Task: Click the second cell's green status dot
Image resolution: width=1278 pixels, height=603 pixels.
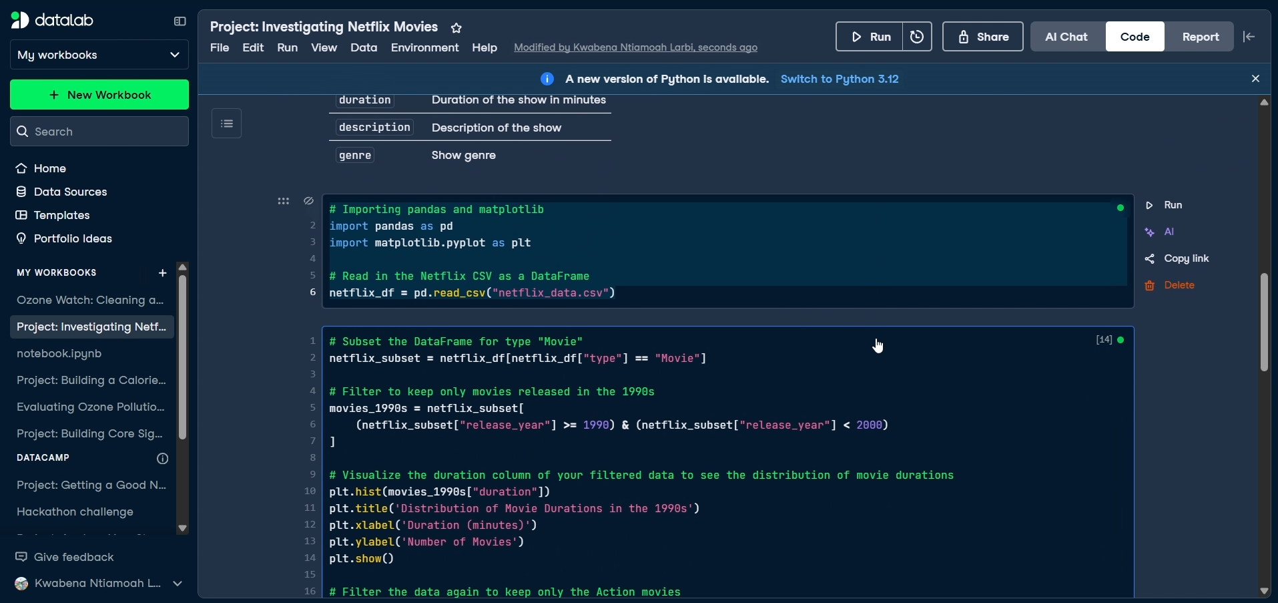Action: (x=1121, y=341)
